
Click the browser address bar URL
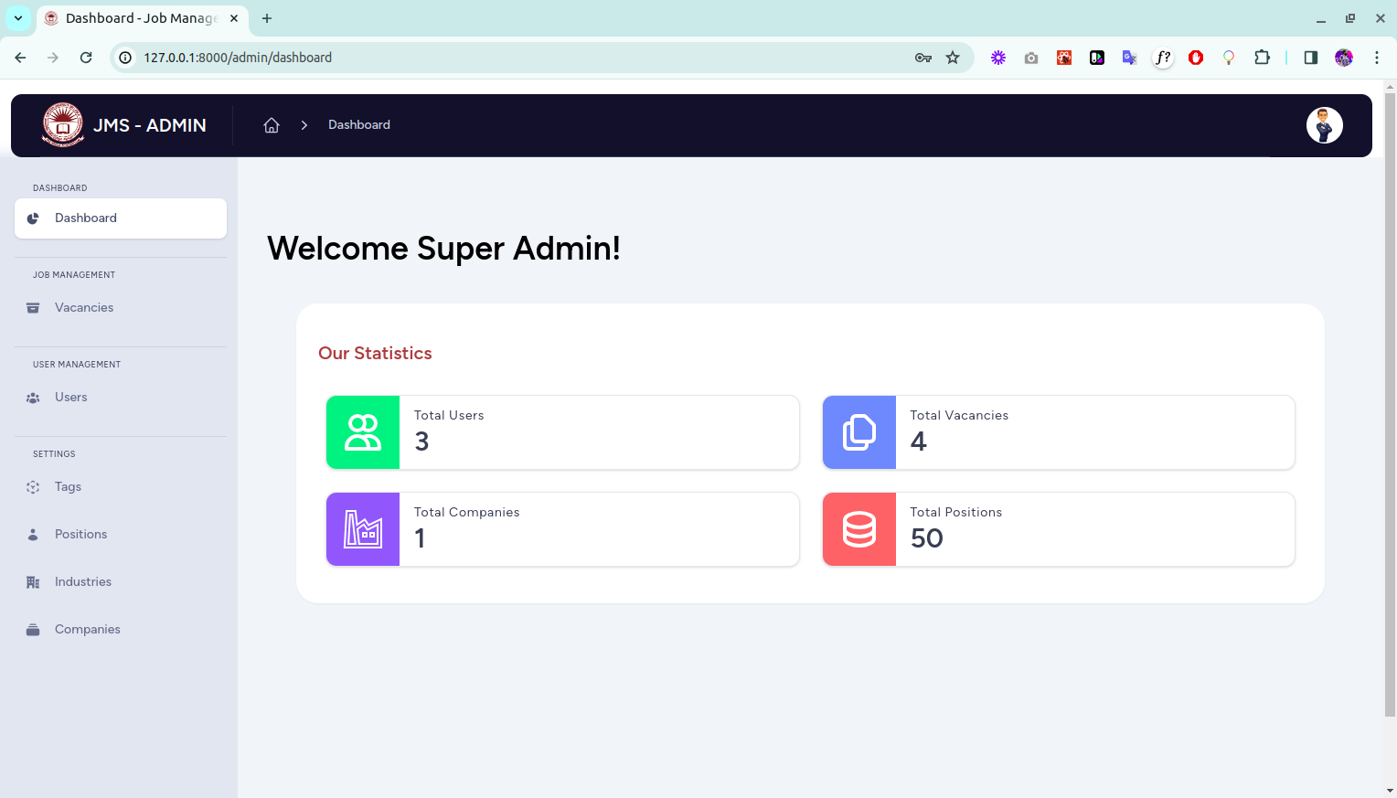(x=238, y=58)
